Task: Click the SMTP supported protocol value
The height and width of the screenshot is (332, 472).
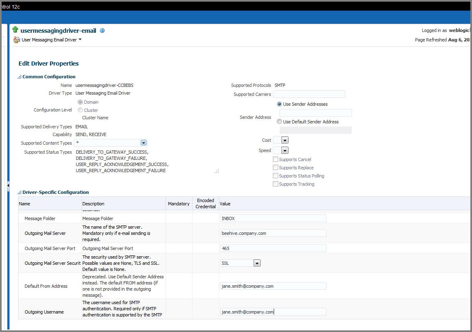Action: [x=280, y=85]
